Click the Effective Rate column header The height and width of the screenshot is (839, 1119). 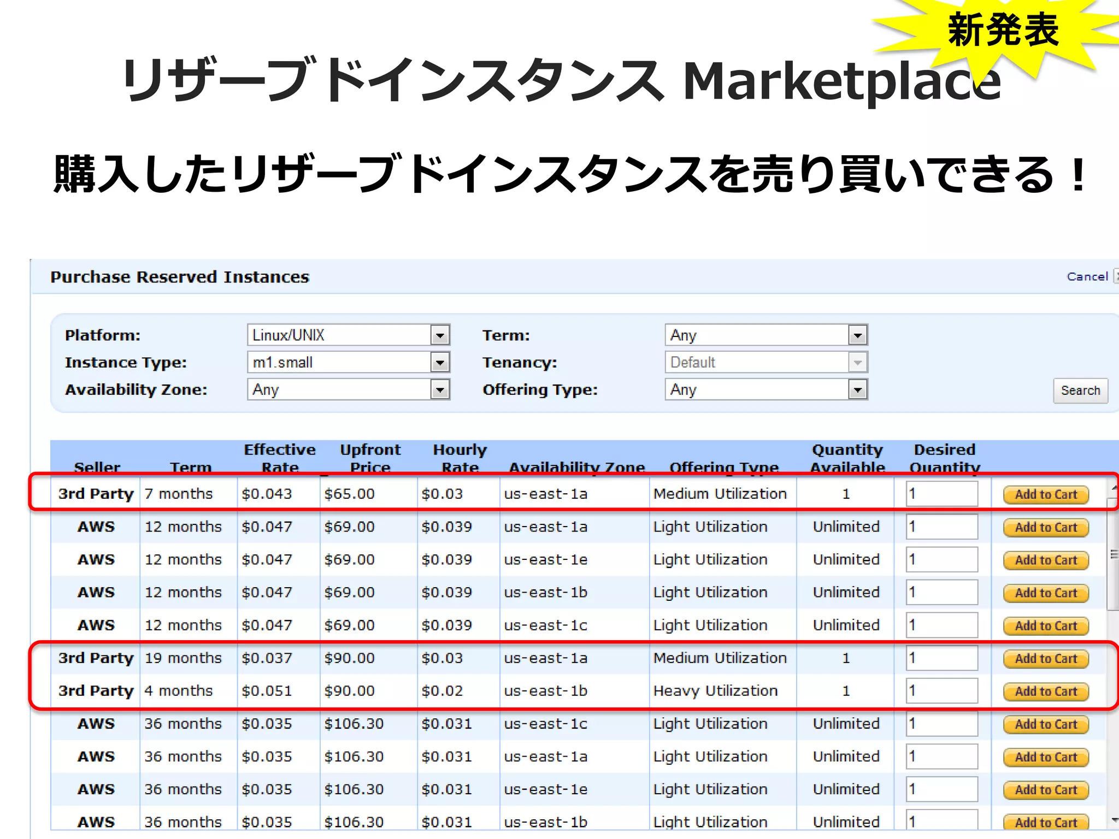pos(280,458)
